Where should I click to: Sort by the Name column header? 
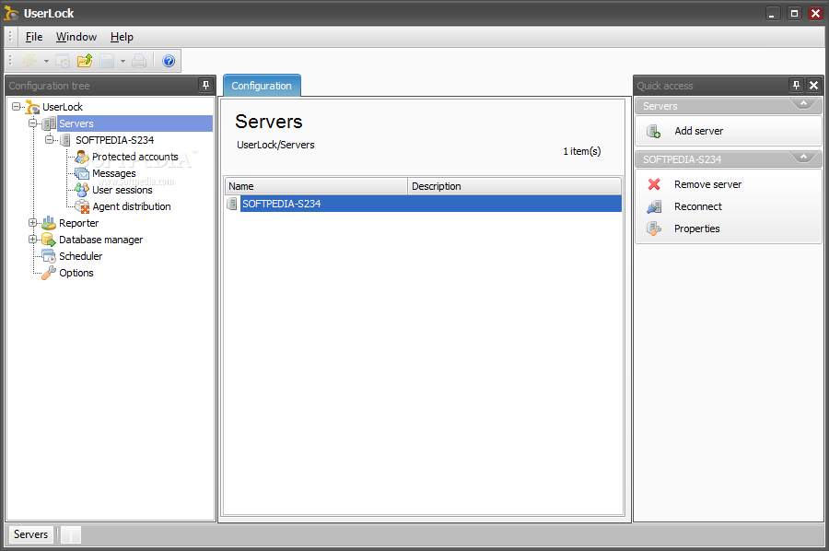point(316,186)
